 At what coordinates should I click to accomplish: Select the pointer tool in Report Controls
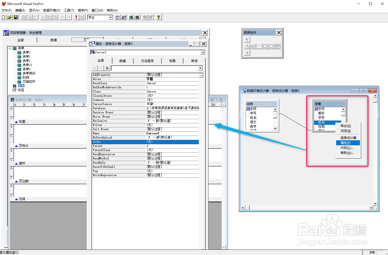(x=247, y=39)
